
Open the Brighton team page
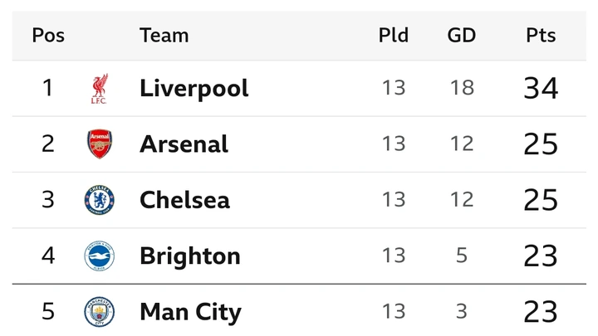point(190,256)
